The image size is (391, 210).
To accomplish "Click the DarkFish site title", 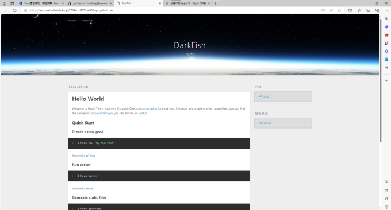I will coord(190,45).
